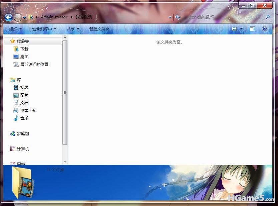This screenshot has height=206, width=278.
Task: Open the 包含到库中 menu
Action: click(44, 29)
